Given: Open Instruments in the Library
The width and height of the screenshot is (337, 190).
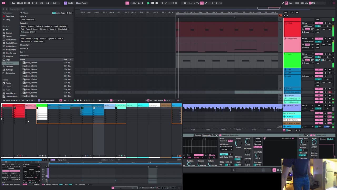Looking at the screenshot, I should pos(11,40).
